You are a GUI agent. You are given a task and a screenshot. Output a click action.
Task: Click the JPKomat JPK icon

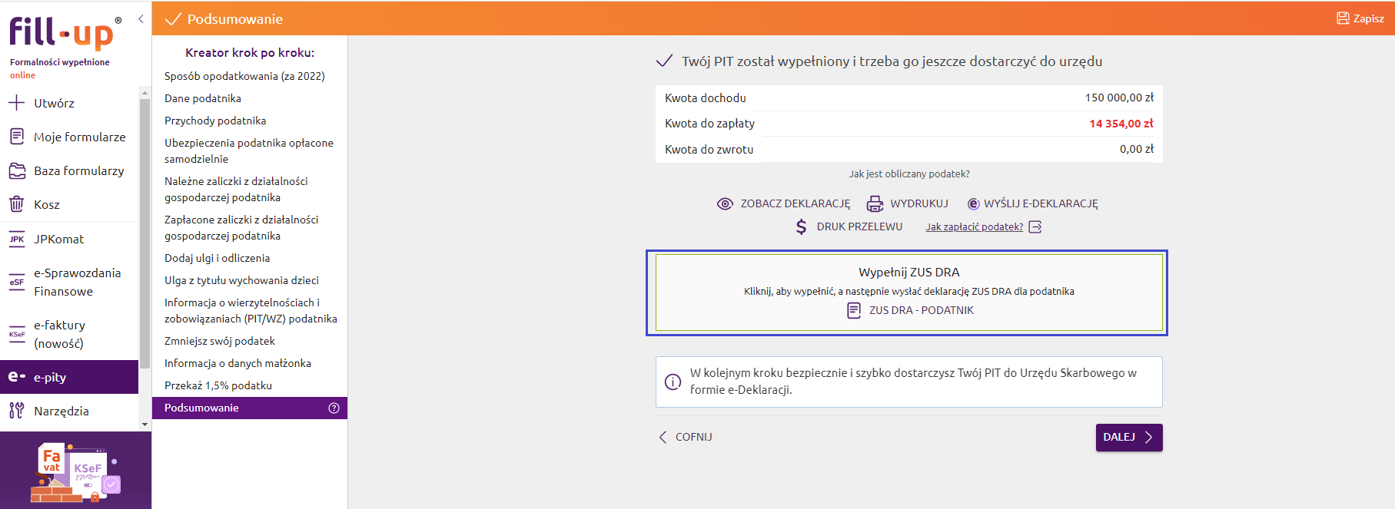coord(17,239)
